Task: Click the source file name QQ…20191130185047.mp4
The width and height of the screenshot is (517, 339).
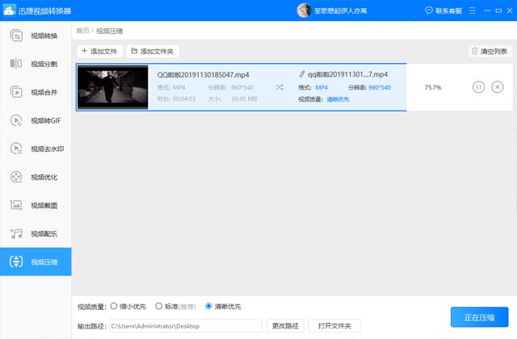Action: tap(203, 75)
